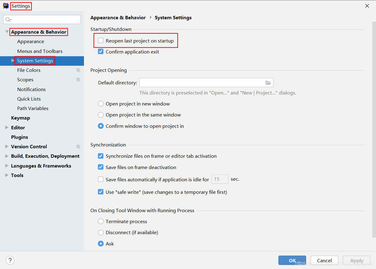Open Scopes settings
The width and height of the screenshot is (376, 269).
click(x=25, y=80)
